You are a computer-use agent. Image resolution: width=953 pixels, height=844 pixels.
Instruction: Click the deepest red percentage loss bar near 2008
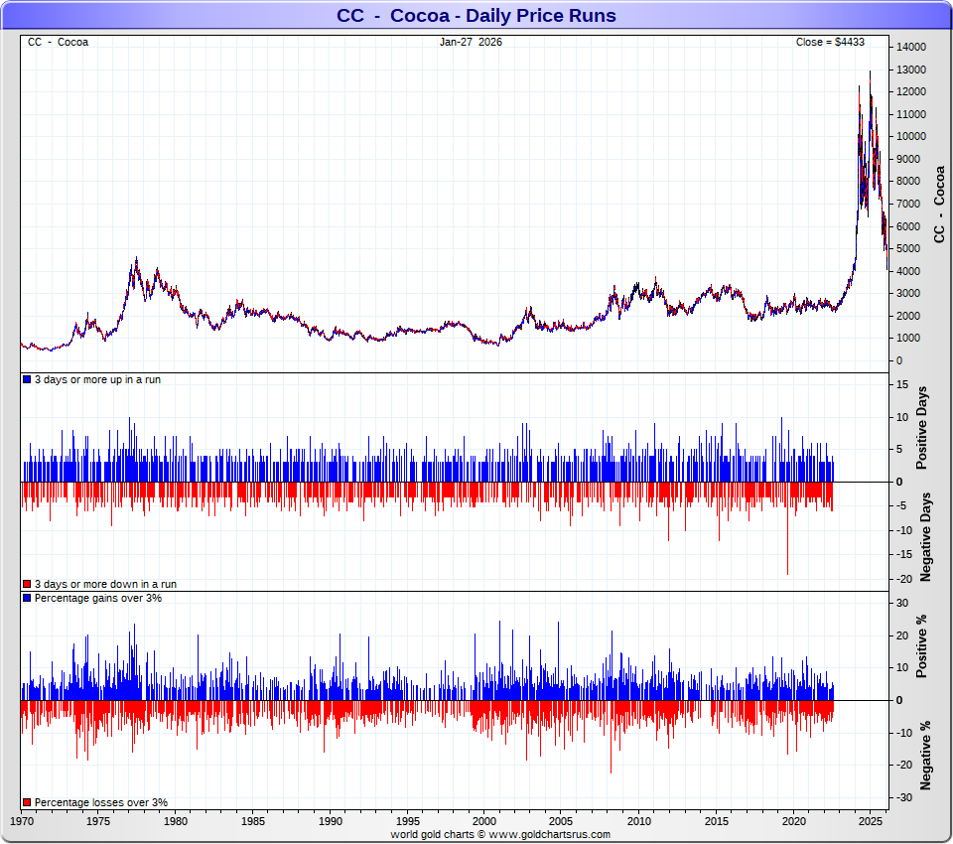pyautogui.click(x=611, y=737)
